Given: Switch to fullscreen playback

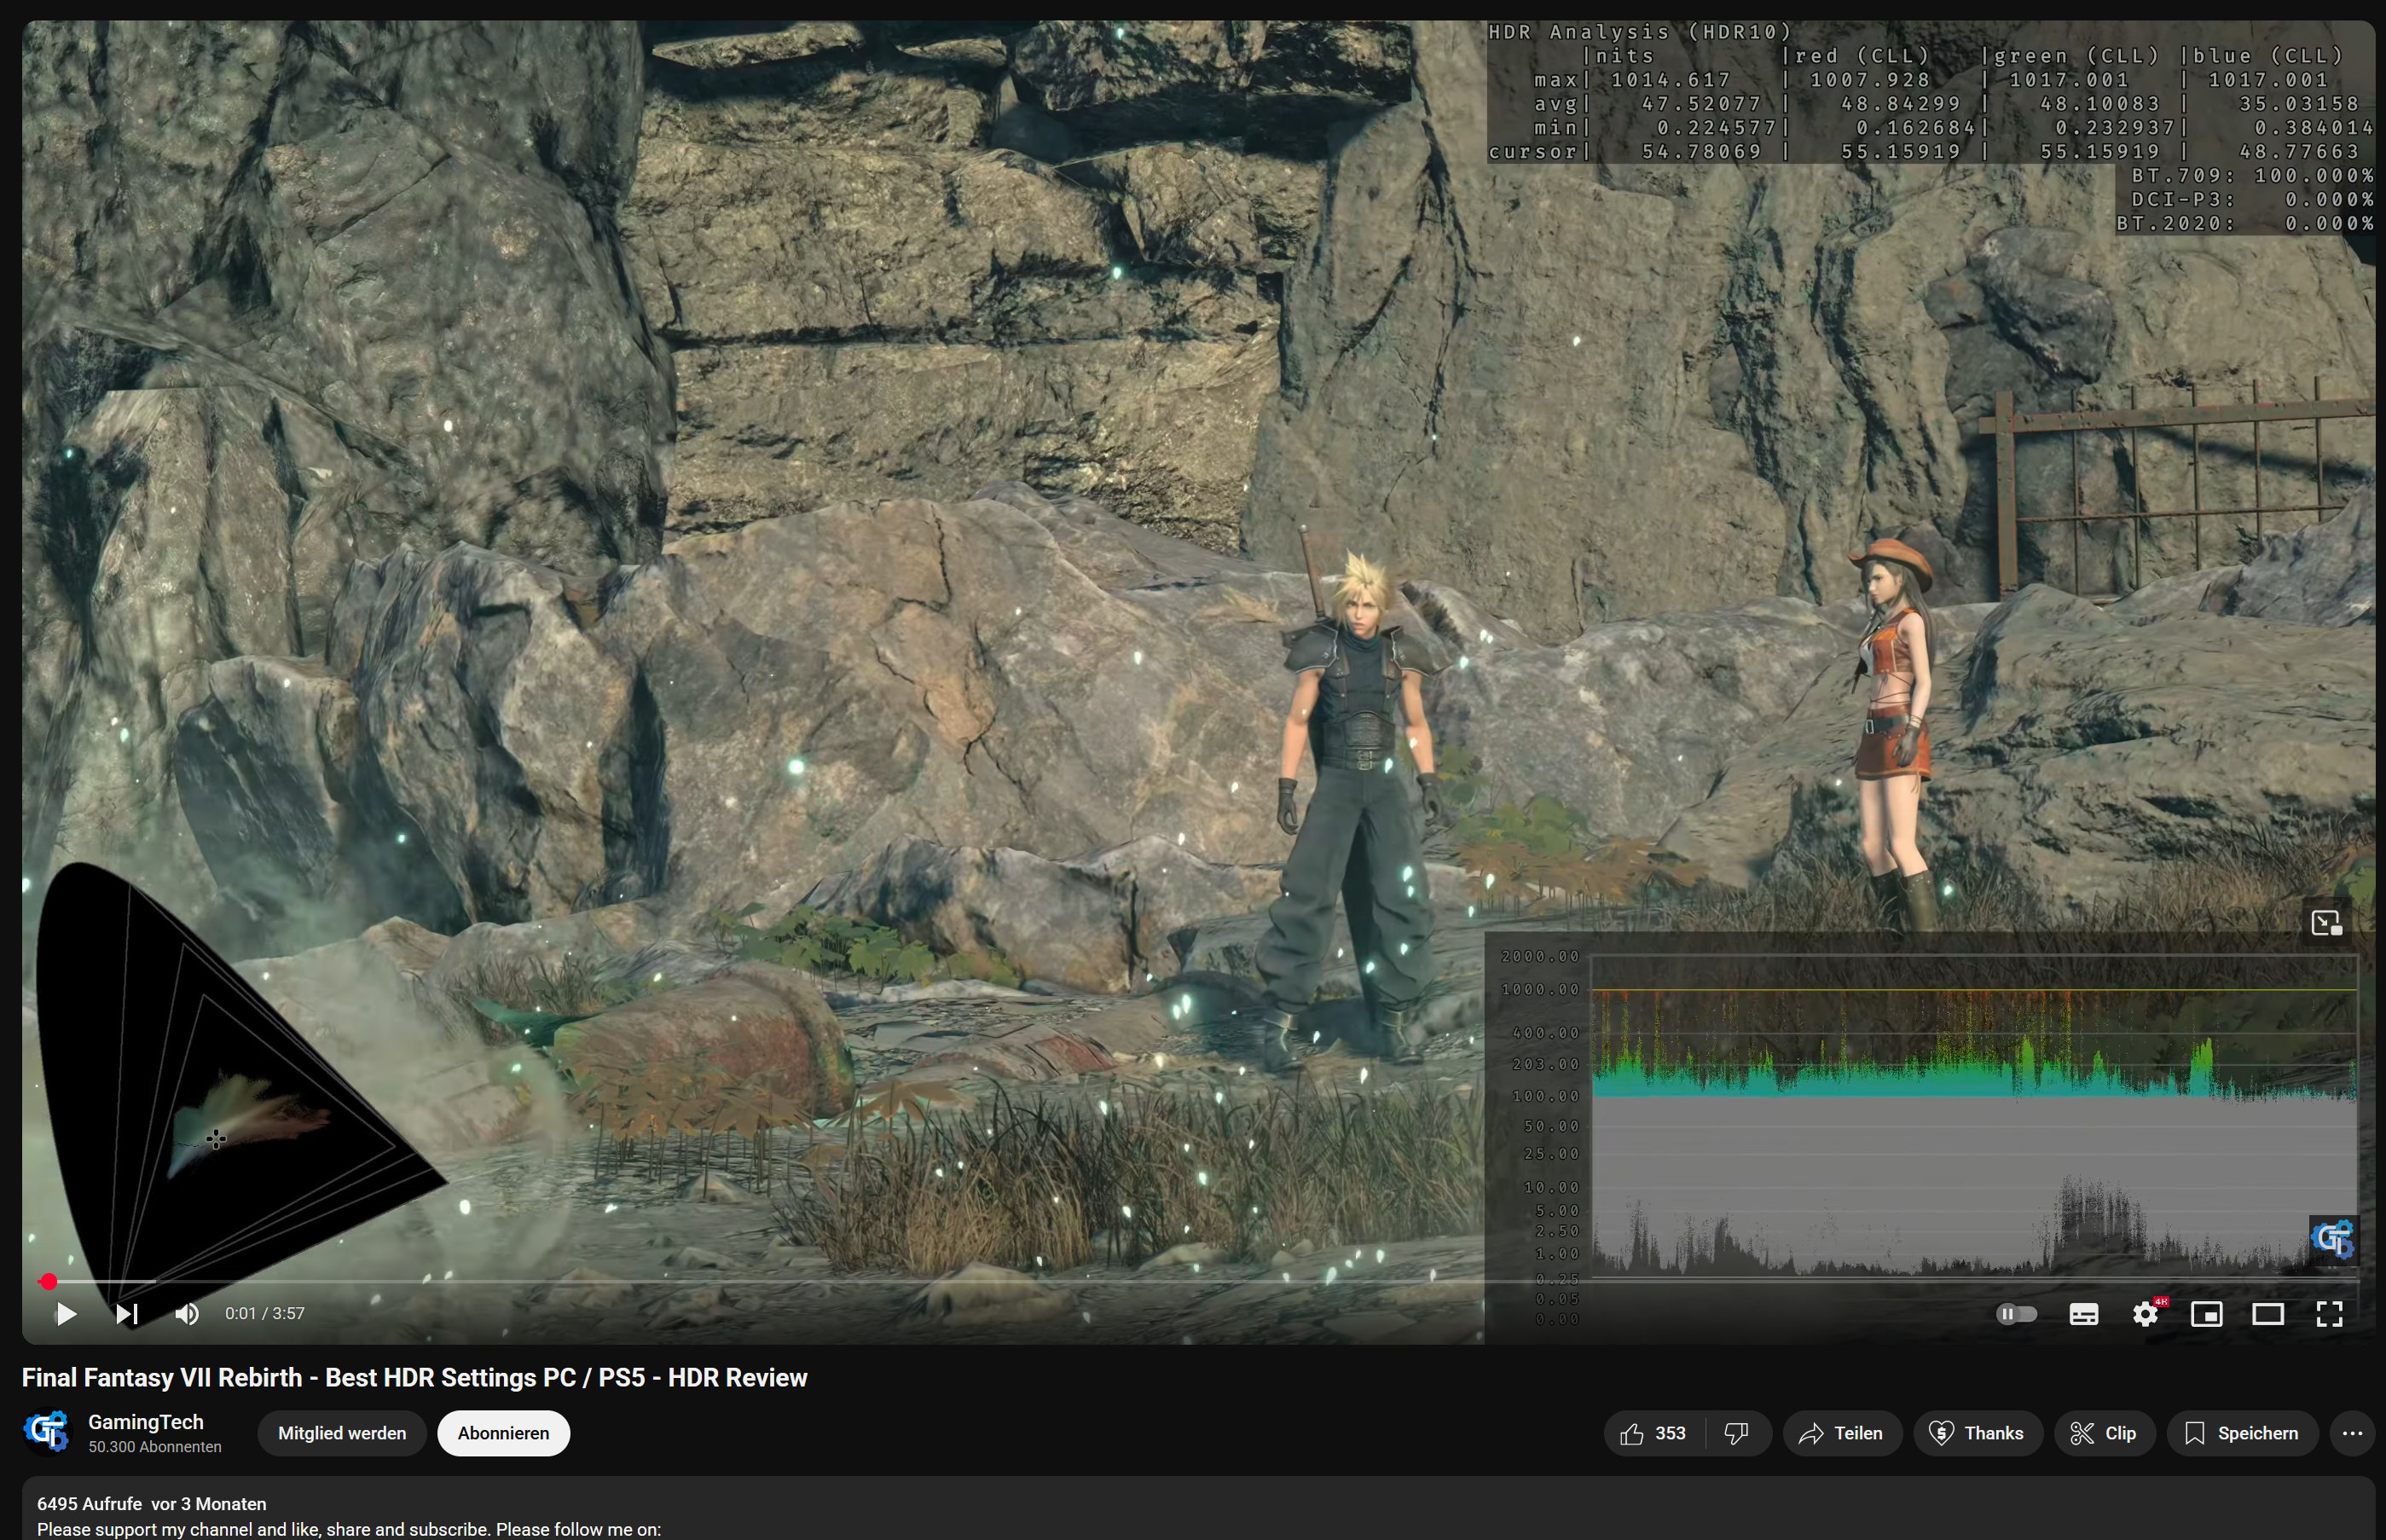Looking at the screenshot, I should 2331,1313.
